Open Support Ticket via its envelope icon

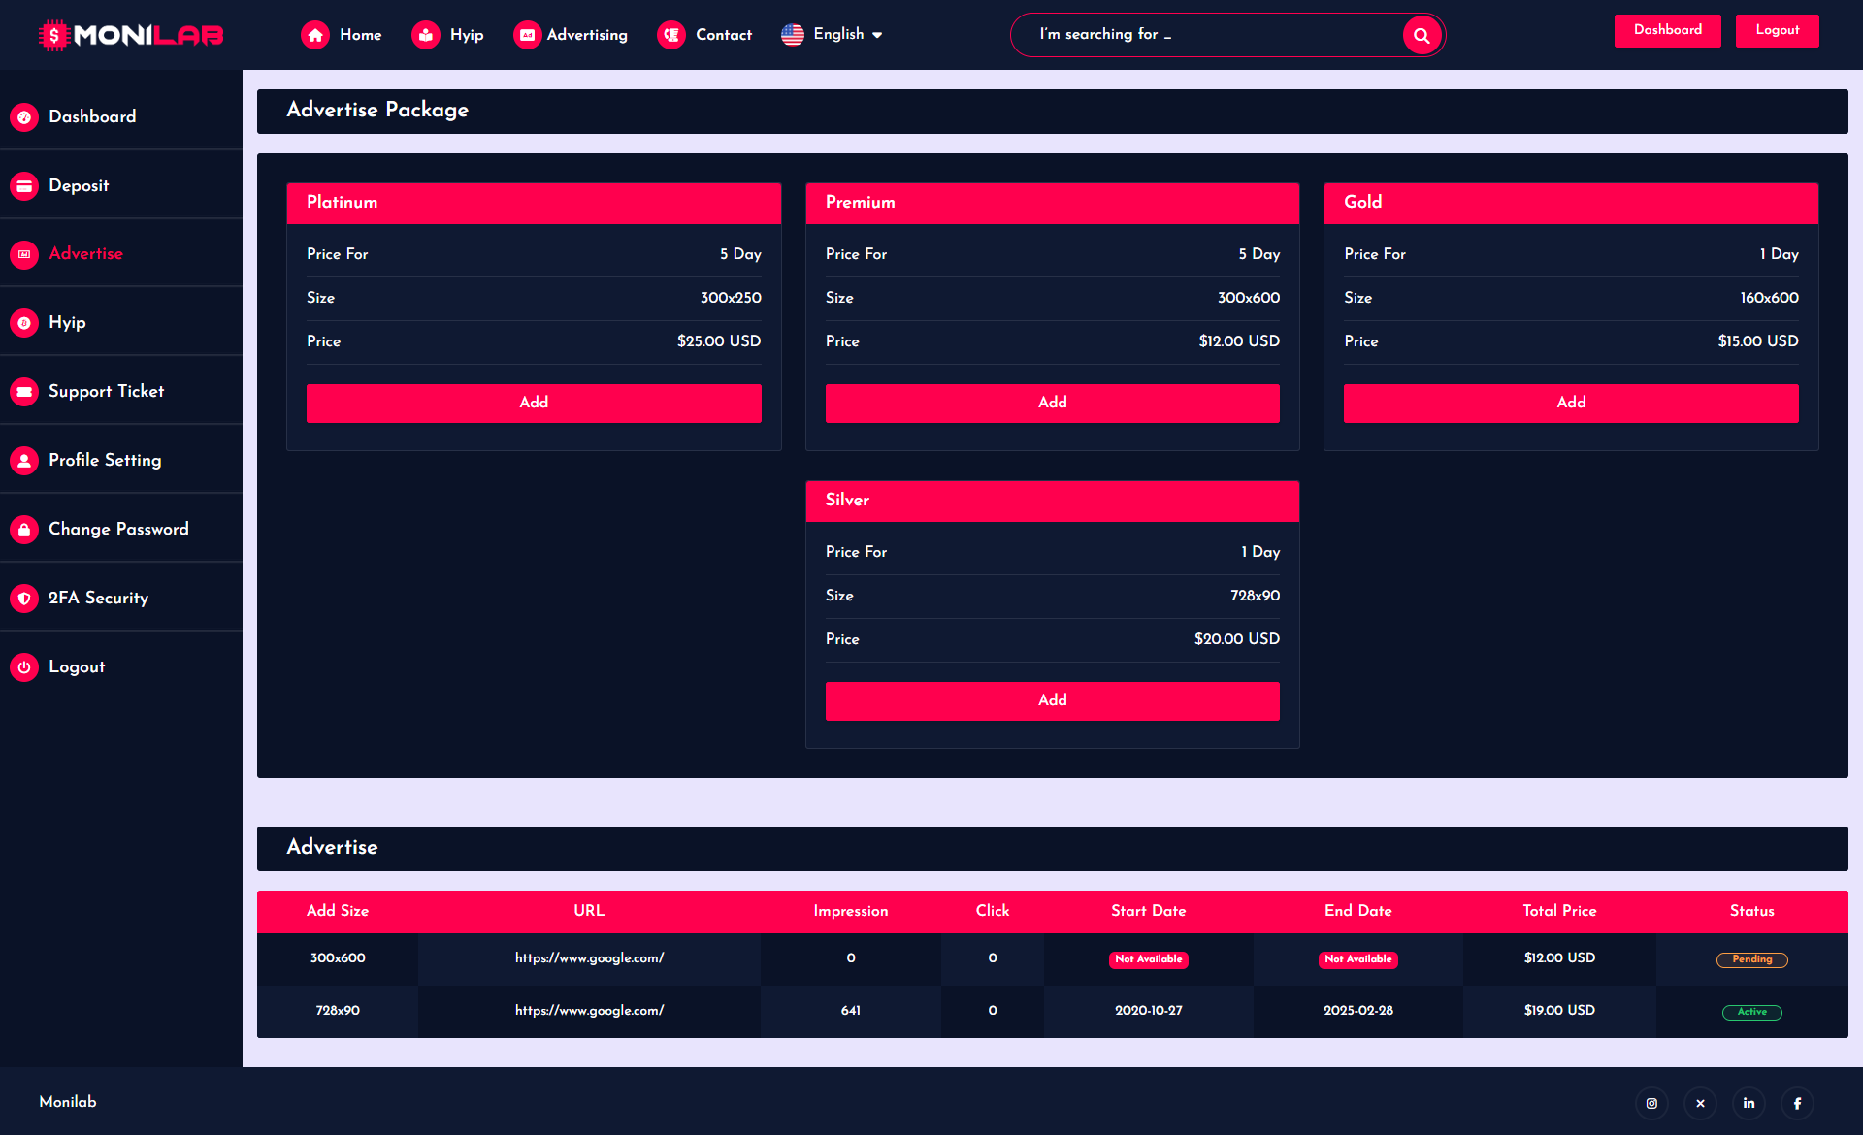click(23, 391)
